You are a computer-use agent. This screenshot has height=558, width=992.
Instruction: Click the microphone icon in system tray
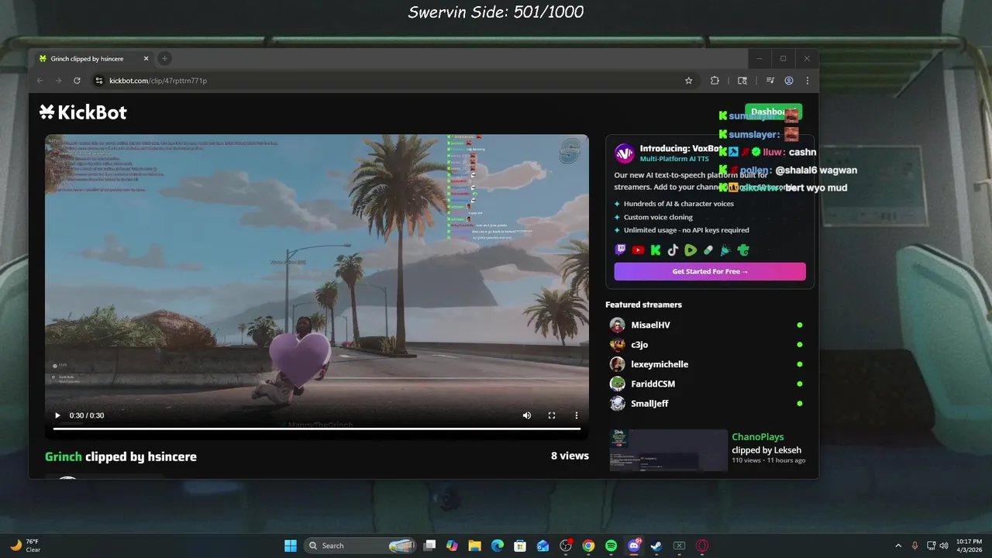pos(915,546)
